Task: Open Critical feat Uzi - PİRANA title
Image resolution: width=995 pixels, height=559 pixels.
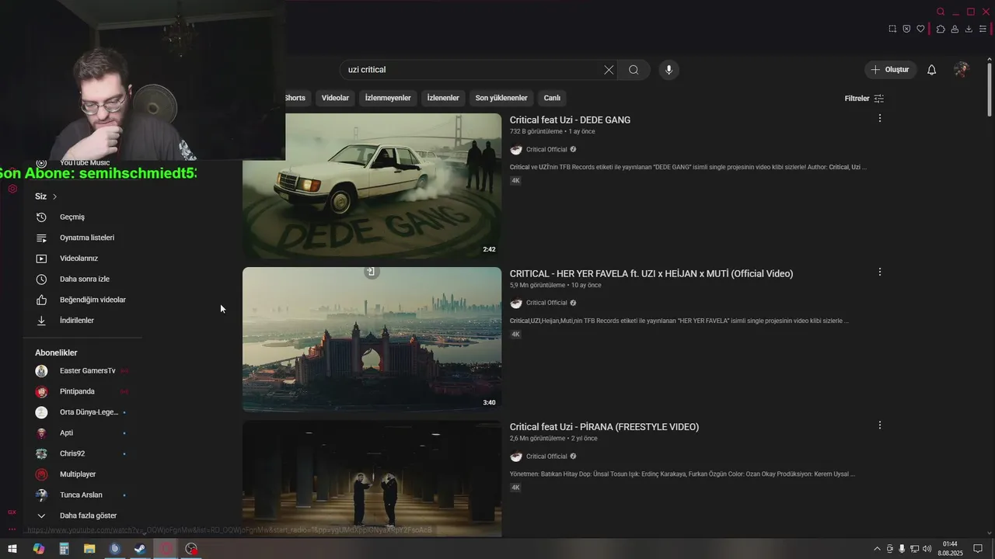Action: (x=604, y=427)
